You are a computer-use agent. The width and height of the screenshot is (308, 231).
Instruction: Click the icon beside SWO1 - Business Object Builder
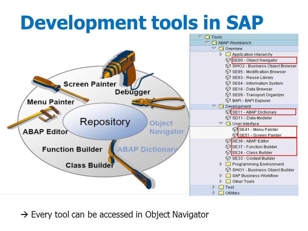click(228, 170)
